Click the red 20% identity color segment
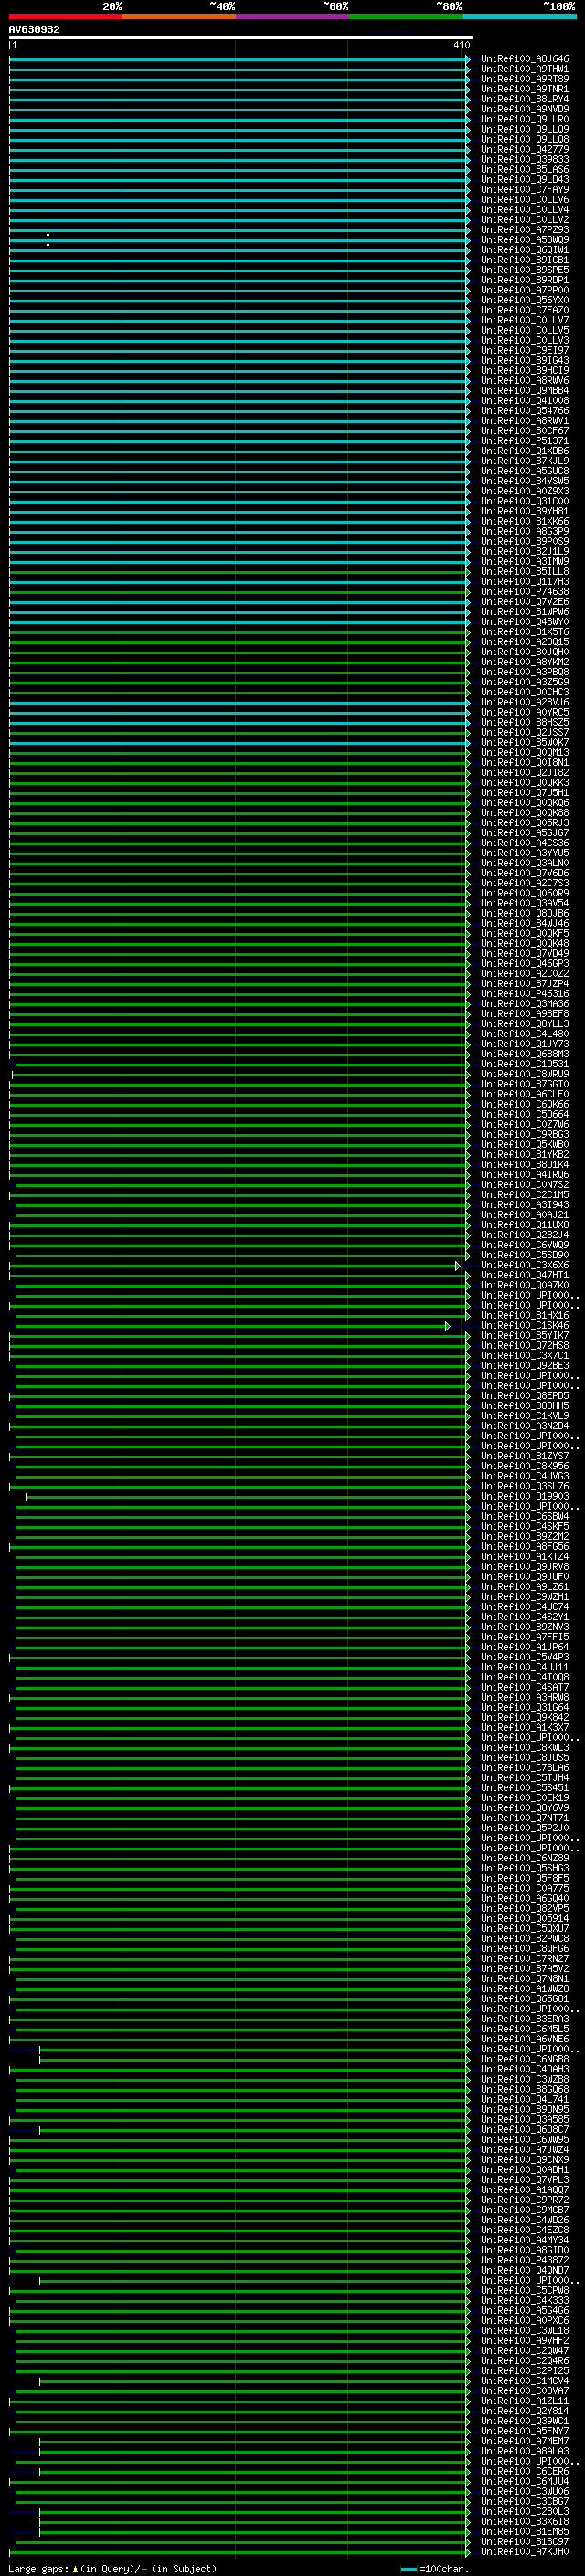The width and height of the screenshot is (585, 2576). 65,16
